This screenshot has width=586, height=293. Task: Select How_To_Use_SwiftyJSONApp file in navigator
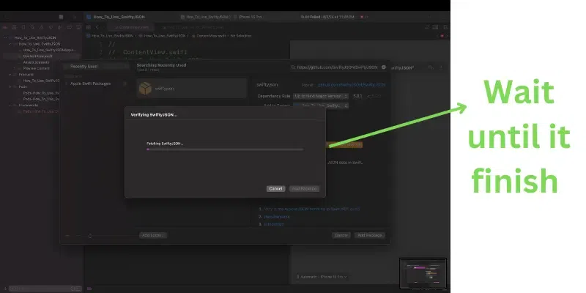pyautogui.click(x=49, y=50)
